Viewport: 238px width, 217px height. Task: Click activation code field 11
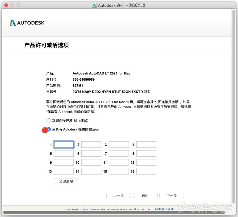click(x=119, y=163)
